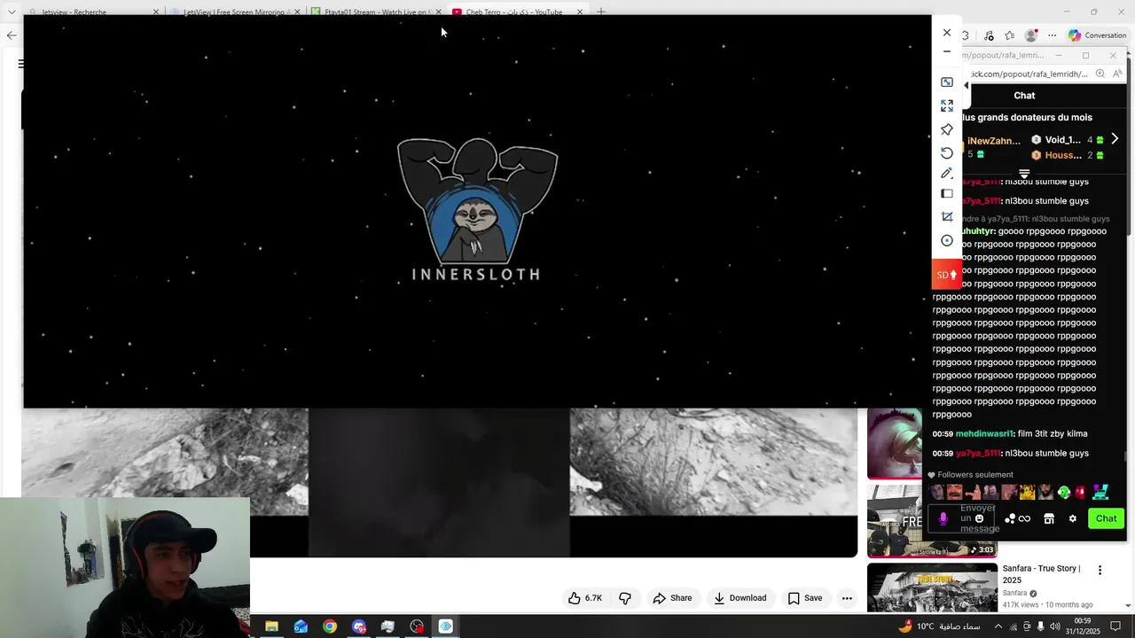The height and width of the screenshot is (638, 1135).
Task: Zoom the popout page via magnifier icon
Action: [1100, 74]
